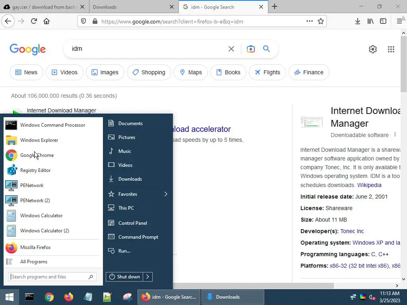Click the Search programs and files field
Screen dimensions: 407x305
point(52,277)
